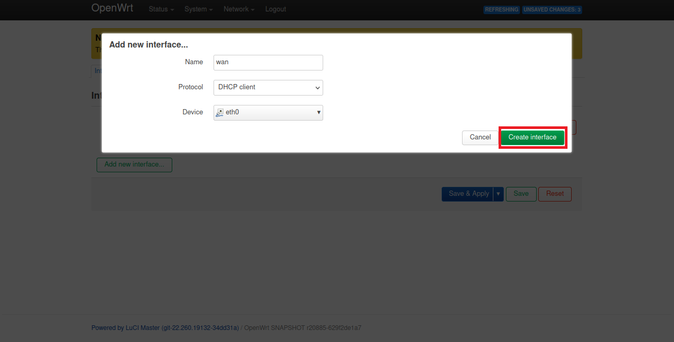Click the red Reset button
Viewport: 674px width, 342px height.
coord(555,194)
